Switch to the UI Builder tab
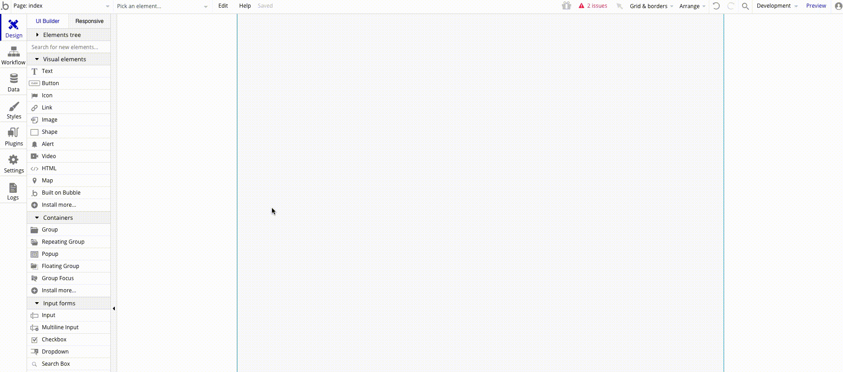The height and width of the screenshot is (372, 843). (48, 21)
